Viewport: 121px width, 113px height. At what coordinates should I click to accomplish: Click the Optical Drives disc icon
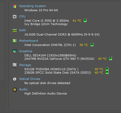15,79
